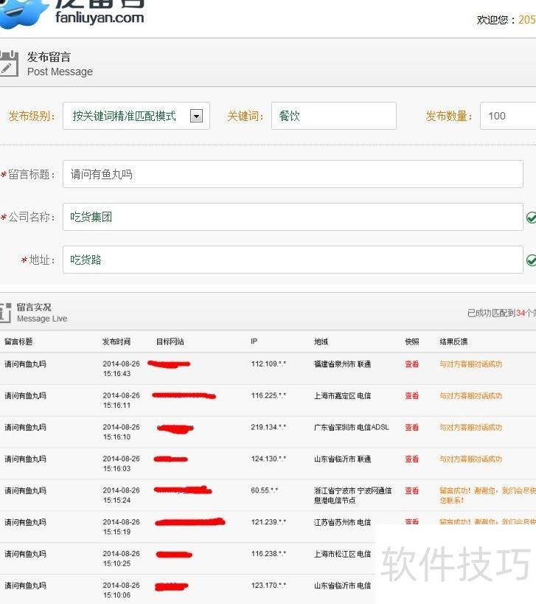The height and width of the screenshot is (604, 536).
Task: Click IP cell 112.109.*.*
Action: click(x=268, y=364)
